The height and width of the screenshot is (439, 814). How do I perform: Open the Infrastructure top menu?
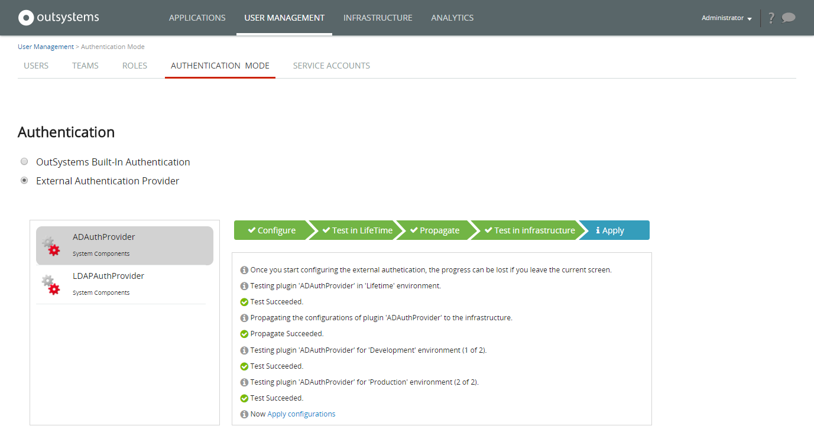tap(378, 18)
